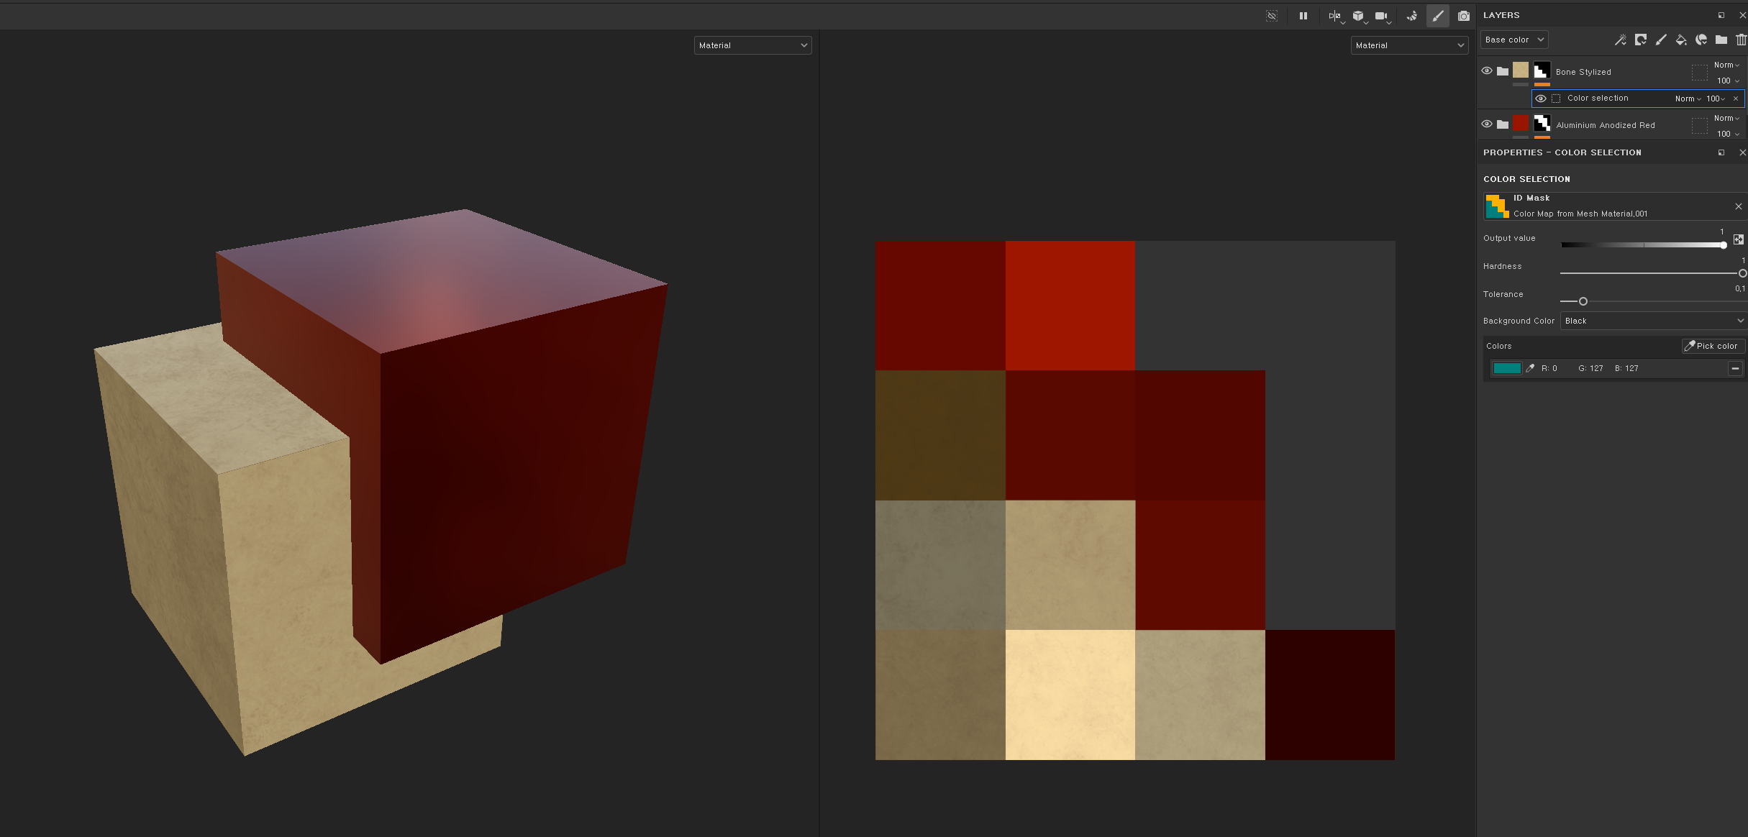The width and height of the screenshot is (1748, 837).
Task: Open the screenshot camera icon
Action: 1463,16
